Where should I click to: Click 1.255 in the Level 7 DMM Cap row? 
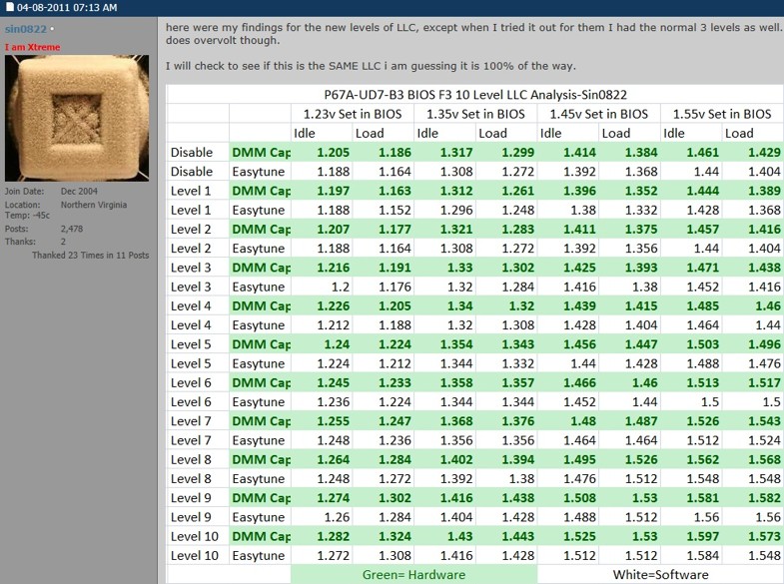pyautogui.click(x=333, y=421)
